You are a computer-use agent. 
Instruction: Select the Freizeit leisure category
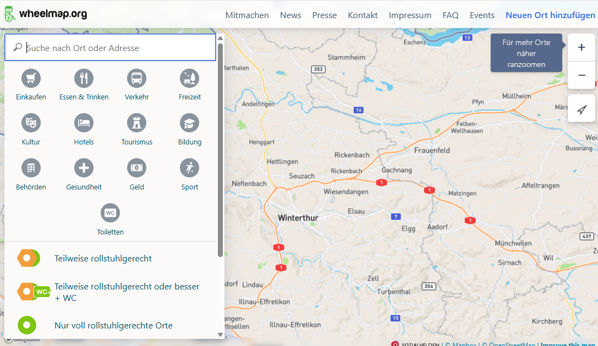(x=190, y=85)
